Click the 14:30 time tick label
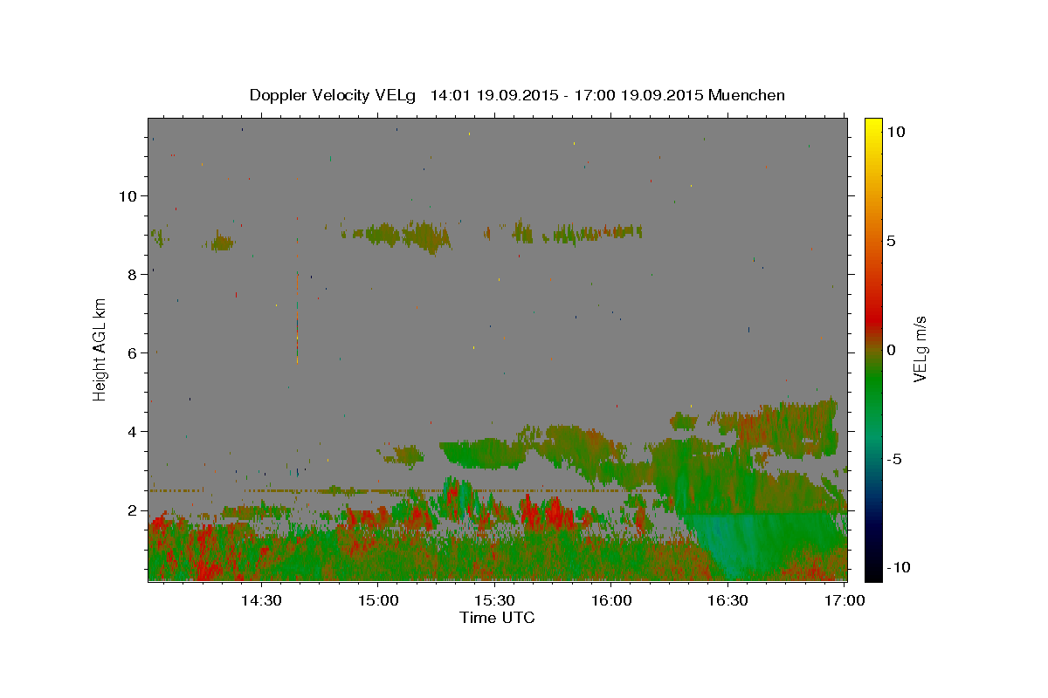The height and width of the screenshot is (698, 1048). coord(261,601)
